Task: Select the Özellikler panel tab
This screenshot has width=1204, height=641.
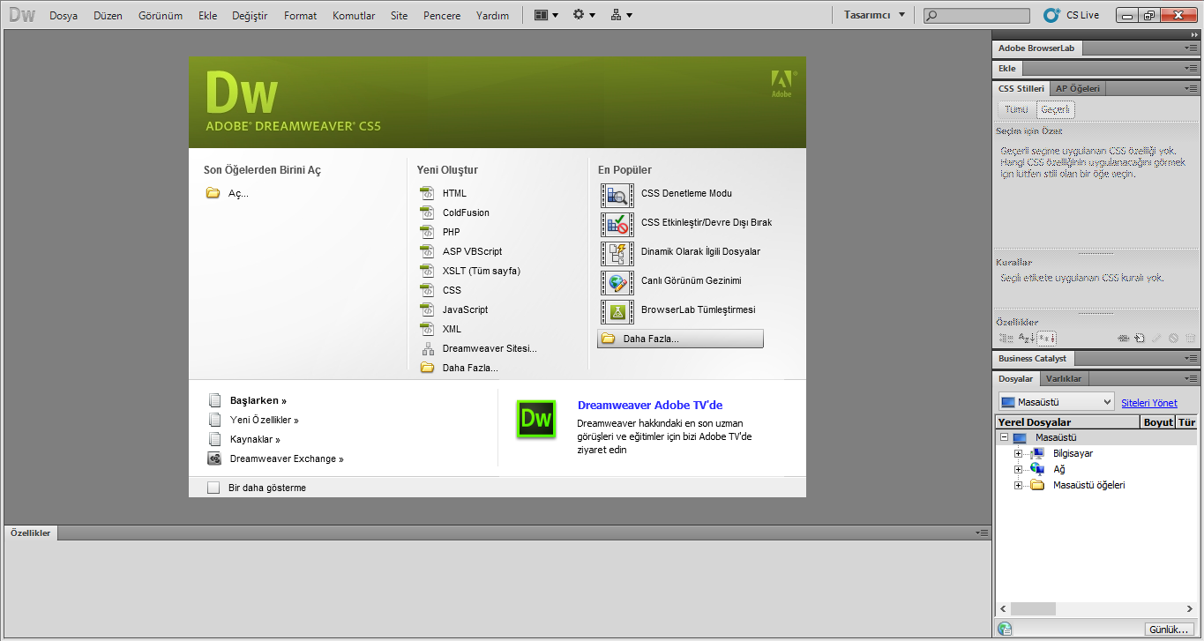Action: 30,533
